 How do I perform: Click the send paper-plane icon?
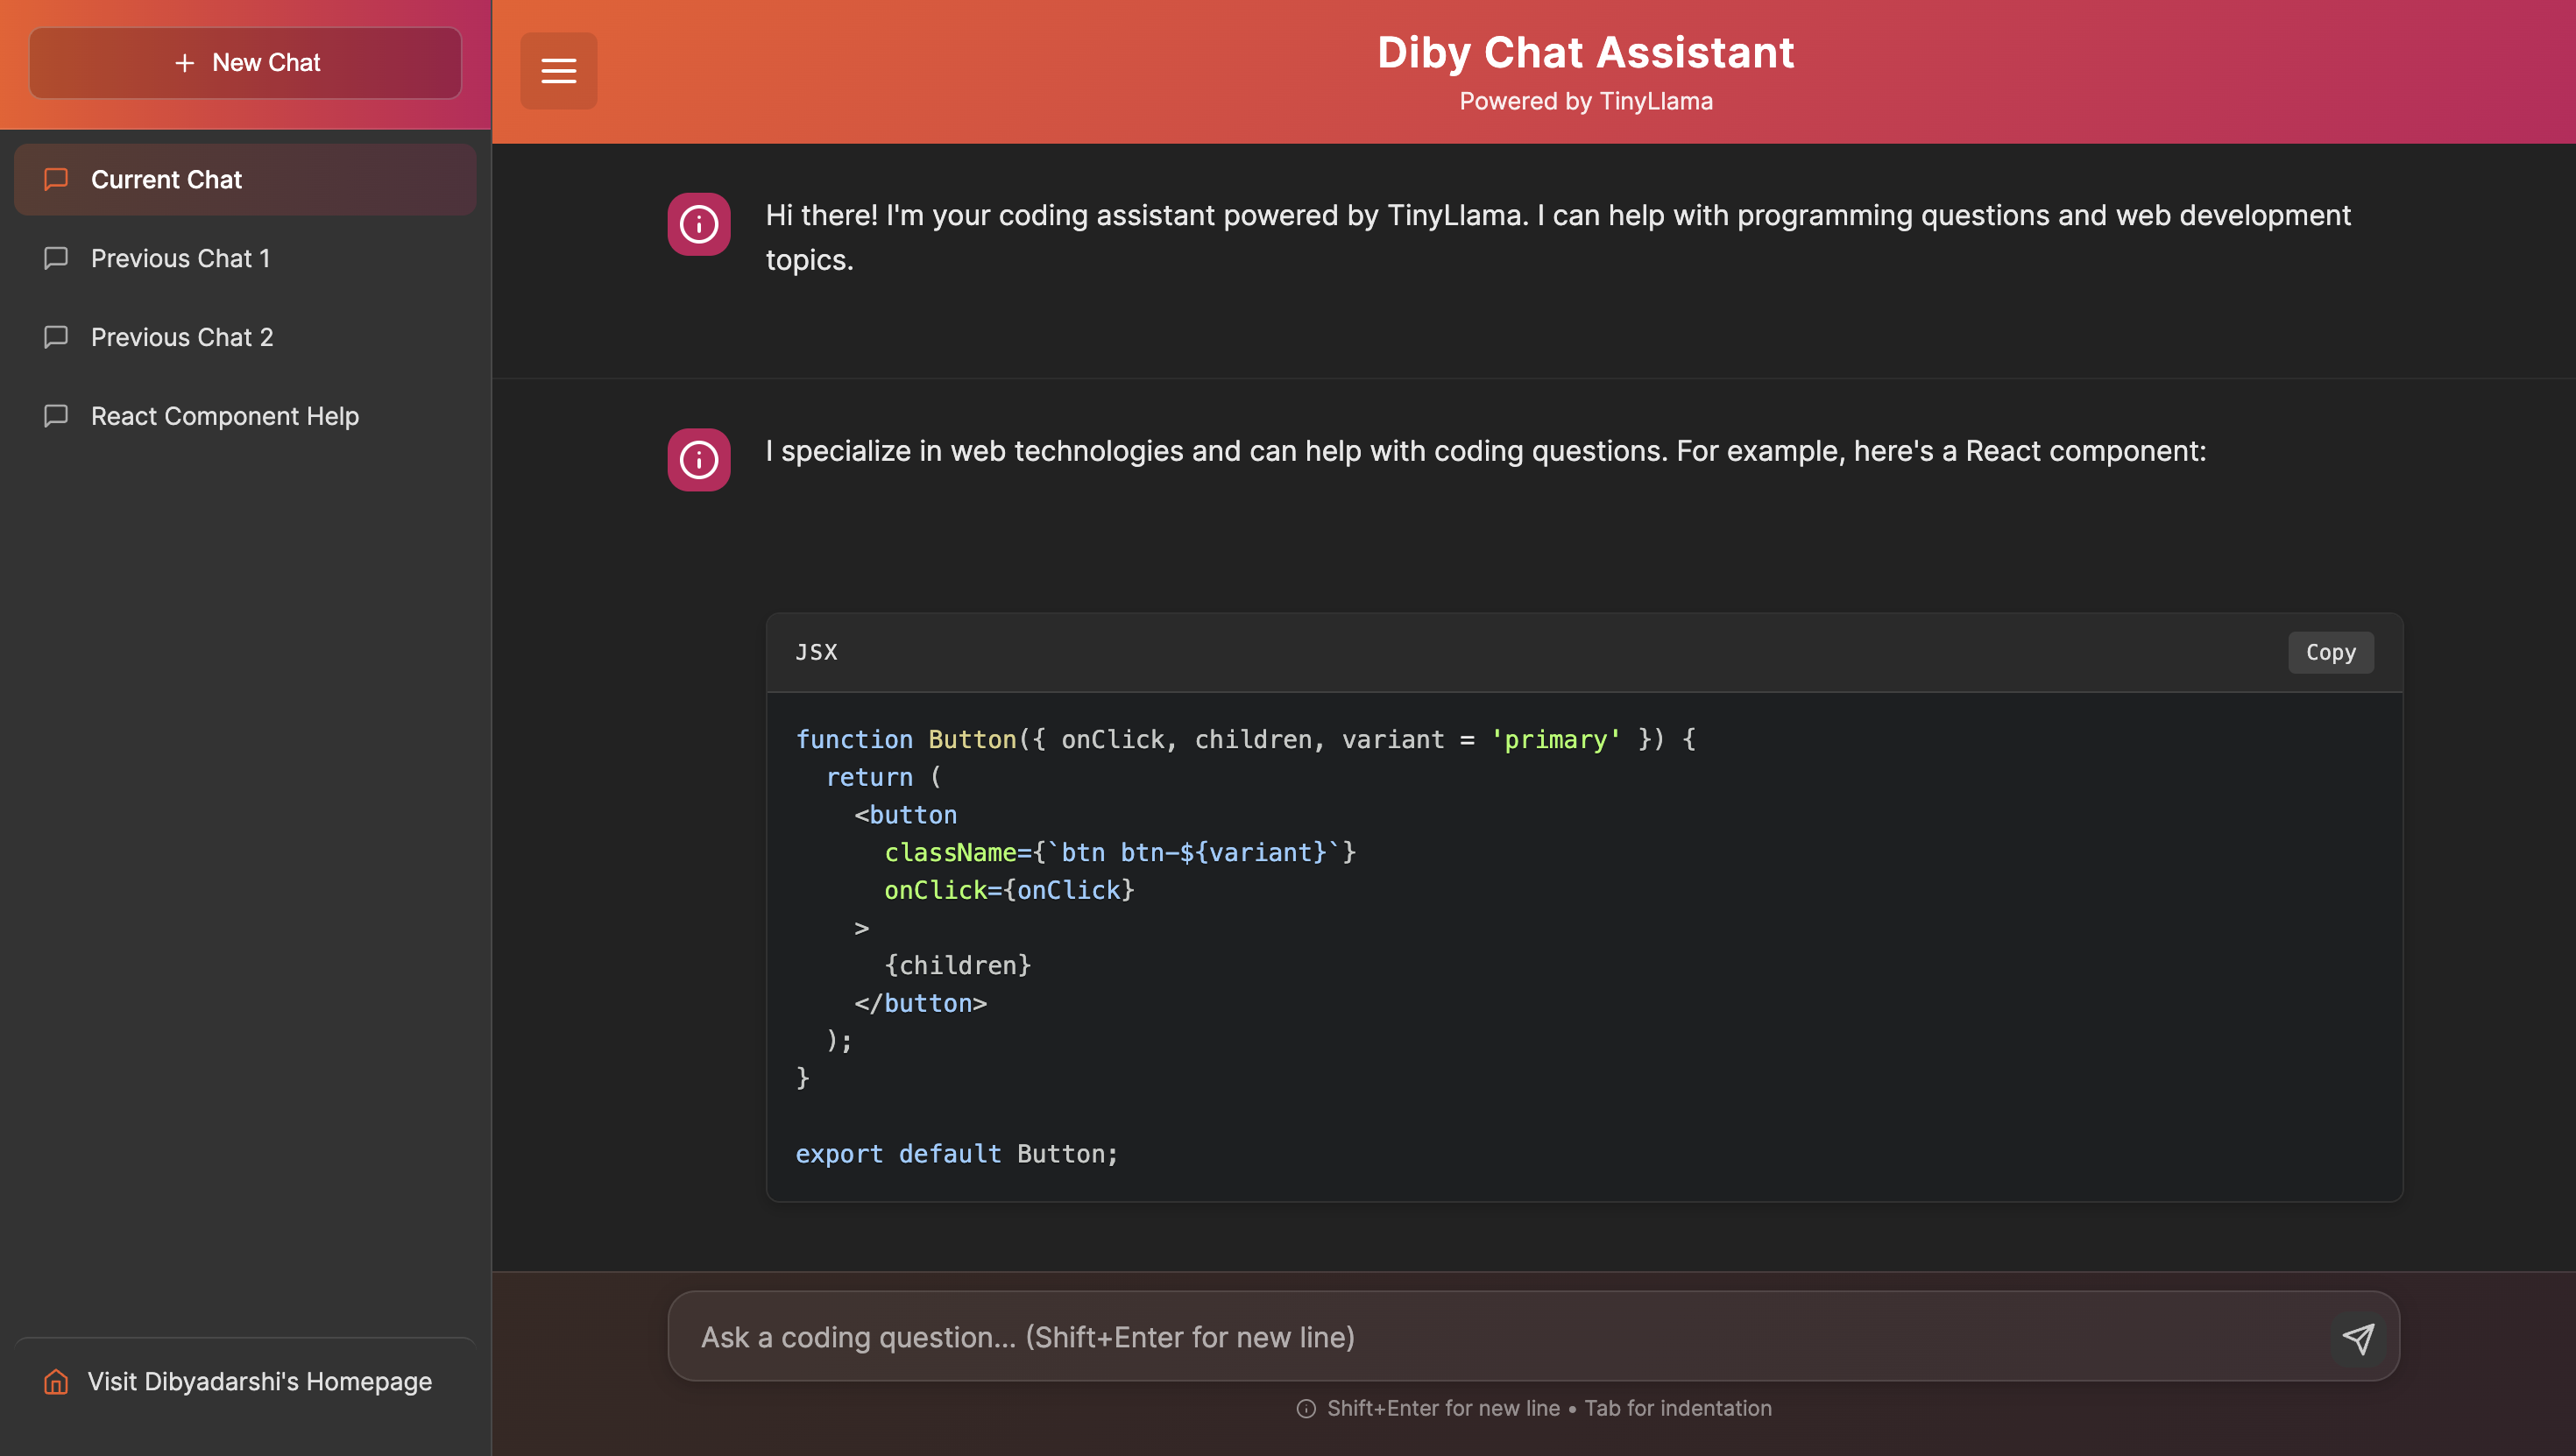pos(2357,1338)
